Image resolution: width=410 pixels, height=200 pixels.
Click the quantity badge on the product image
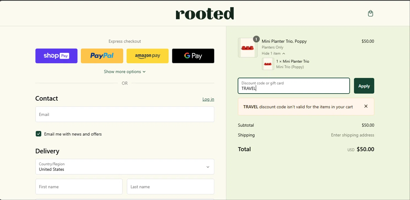tap(256, 39)
